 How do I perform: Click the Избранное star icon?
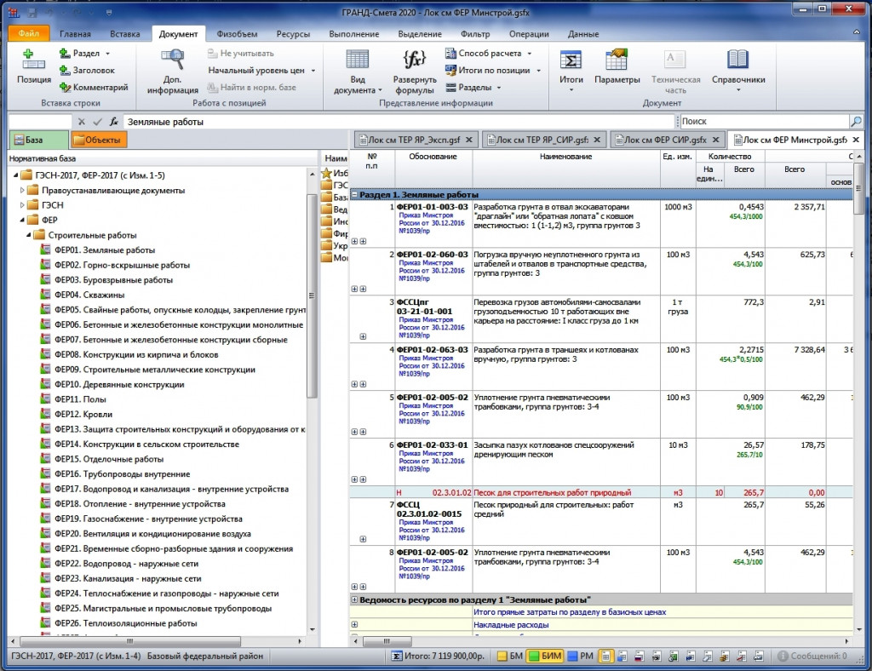point(326,174)
